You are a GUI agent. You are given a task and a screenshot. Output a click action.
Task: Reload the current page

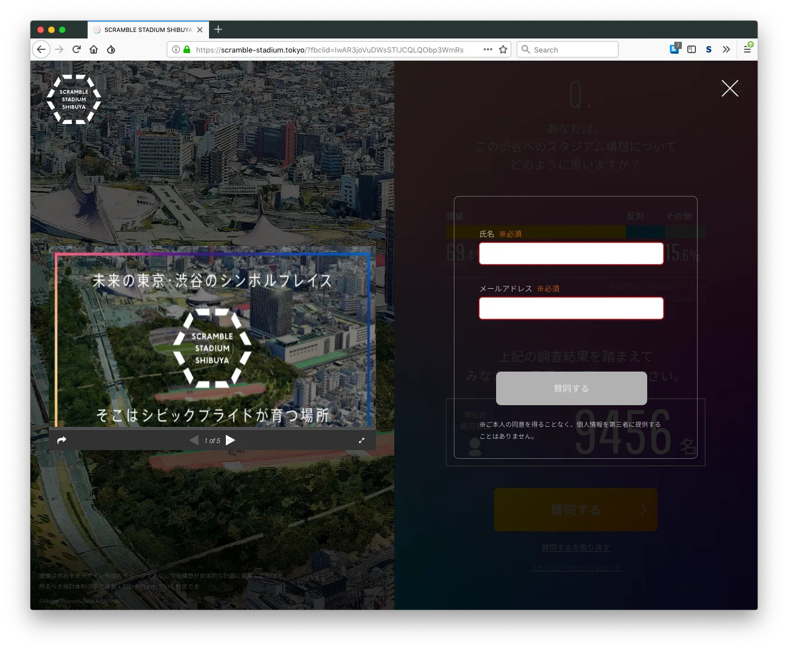pos(76,49)
